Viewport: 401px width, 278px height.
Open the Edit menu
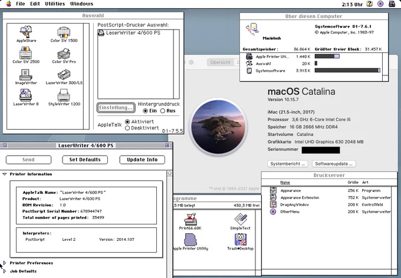[x=35, y=4]
